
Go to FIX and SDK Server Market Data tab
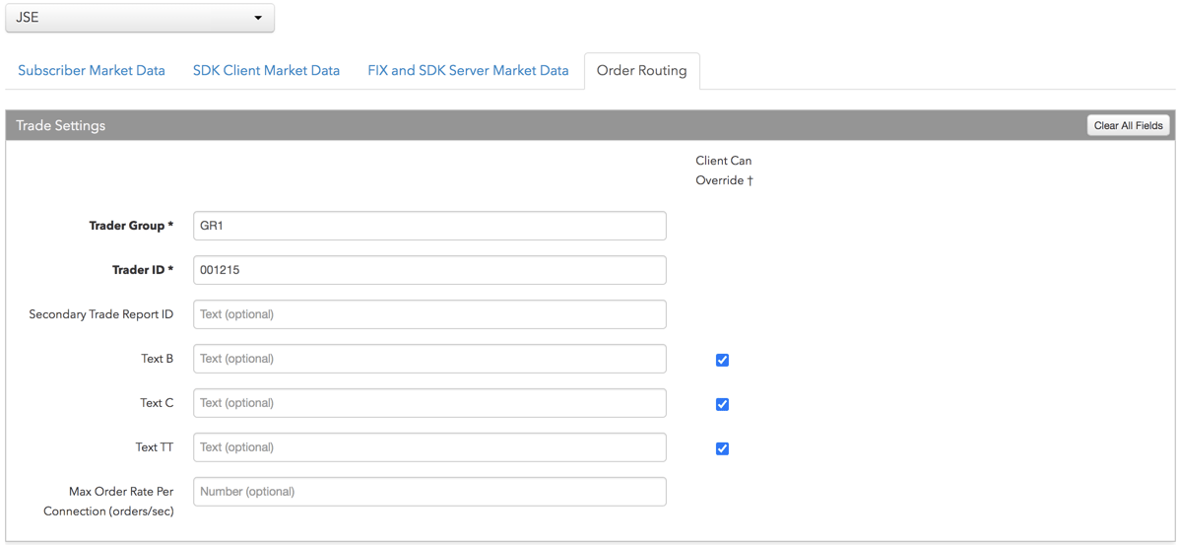pos(468,71)
